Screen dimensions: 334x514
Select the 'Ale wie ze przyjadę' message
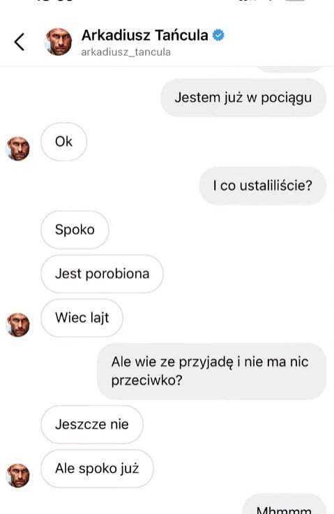point(212,371)
